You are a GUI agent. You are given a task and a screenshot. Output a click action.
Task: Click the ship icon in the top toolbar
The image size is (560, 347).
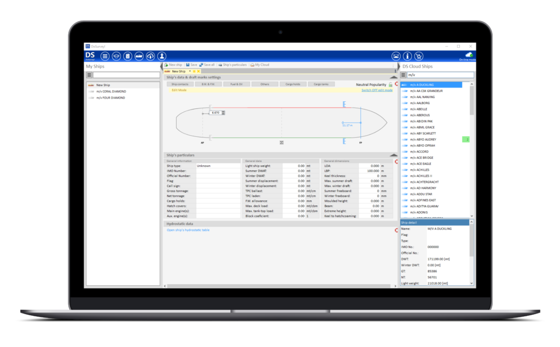[139, 56]
